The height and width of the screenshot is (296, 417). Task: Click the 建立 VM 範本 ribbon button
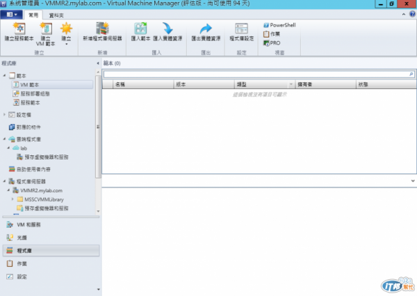click(x=45, y=34)
